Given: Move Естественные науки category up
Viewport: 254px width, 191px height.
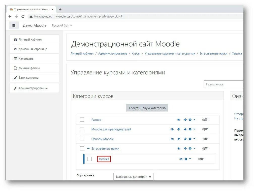Looking at the screenshot, I should tap(185, 149).
